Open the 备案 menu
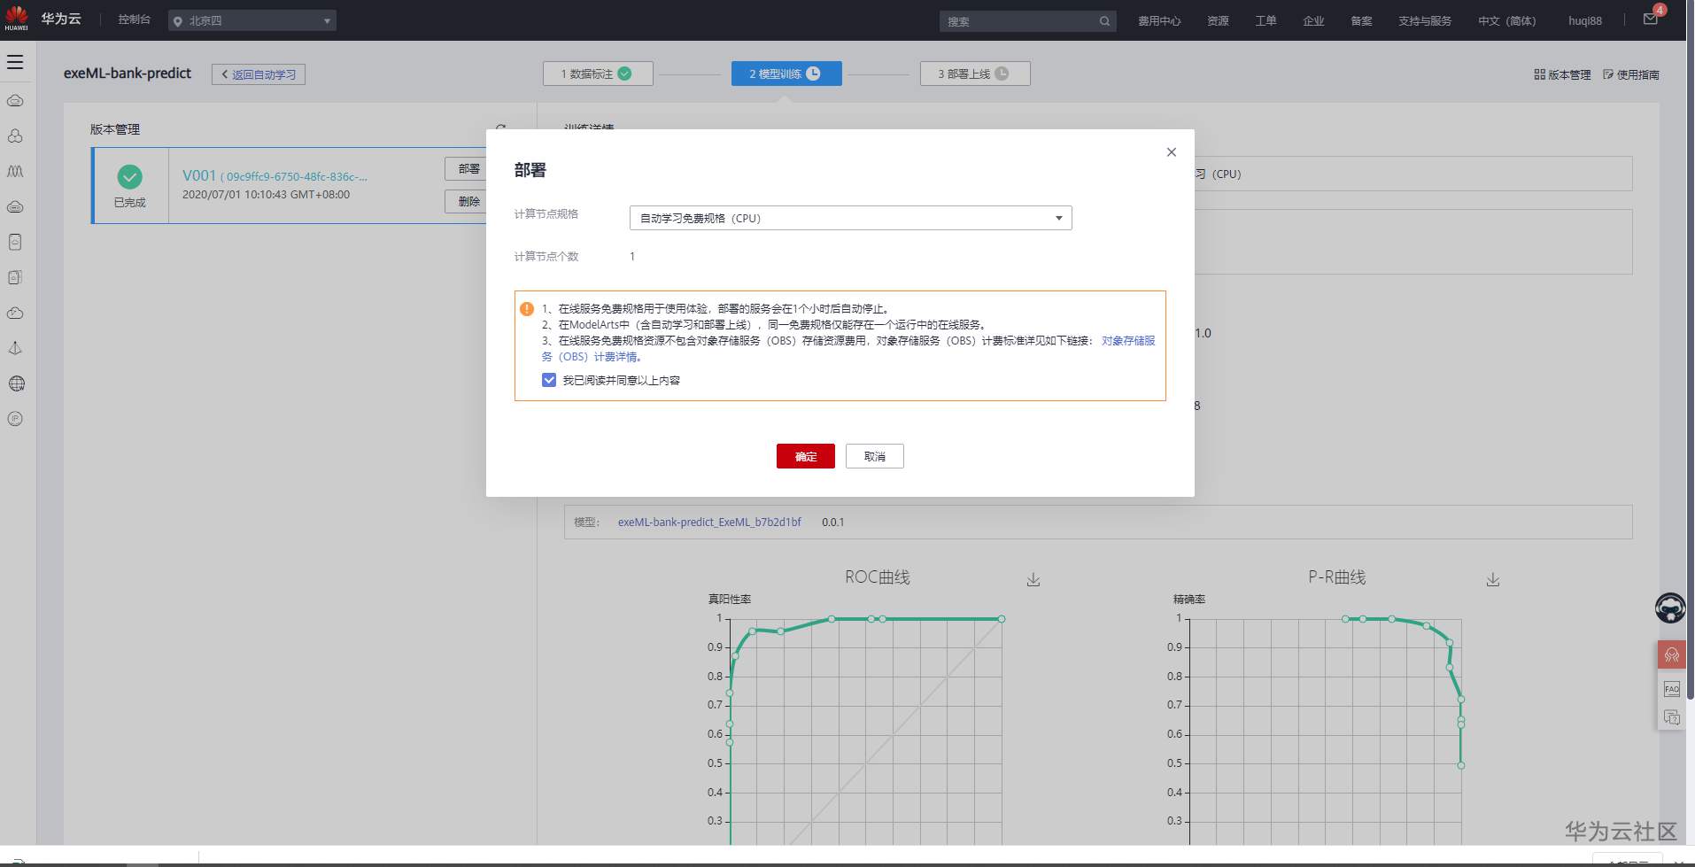Viewport: 1695px width, 867px height. pos(1361,21)
